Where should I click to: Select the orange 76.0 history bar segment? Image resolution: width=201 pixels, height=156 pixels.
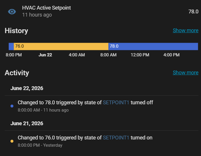[x=61, y=46]
